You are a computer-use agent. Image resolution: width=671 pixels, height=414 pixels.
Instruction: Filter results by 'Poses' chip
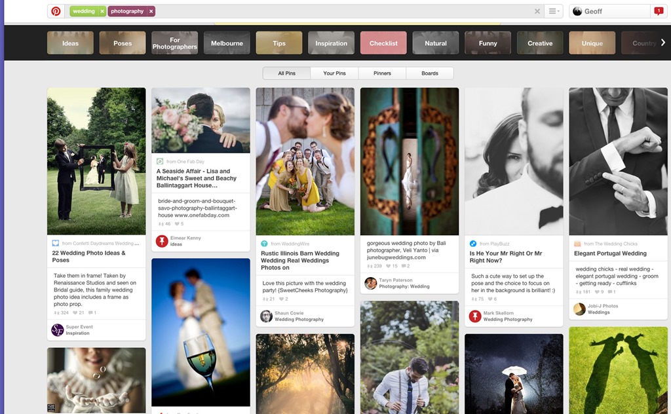pyautogui.click(x=123, y=43)
